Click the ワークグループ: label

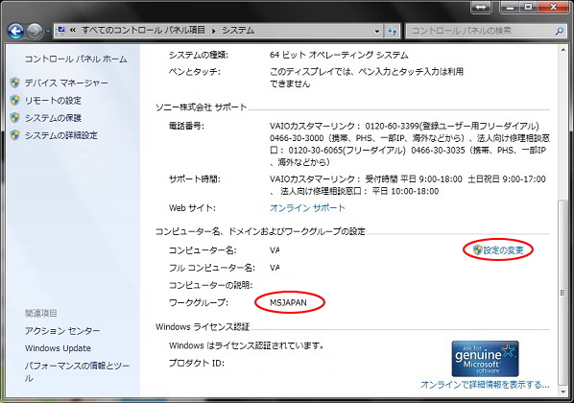tap(199, 302)
